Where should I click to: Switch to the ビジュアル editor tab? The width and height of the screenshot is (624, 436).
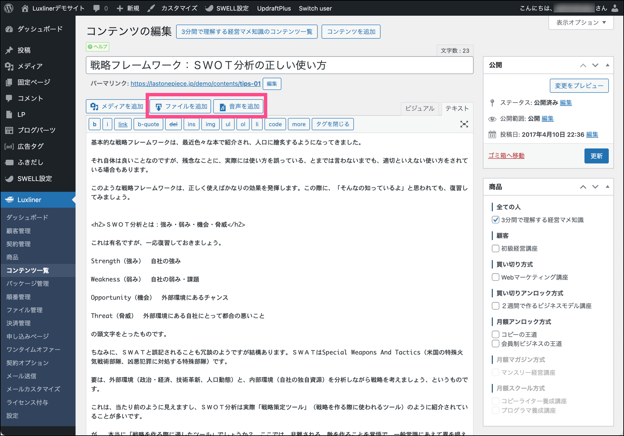point(420,108)
